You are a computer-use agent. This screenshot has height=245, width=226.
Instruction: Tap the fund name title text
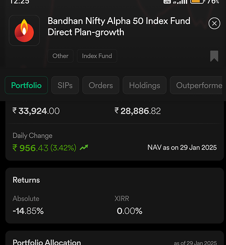pos(119,26)
